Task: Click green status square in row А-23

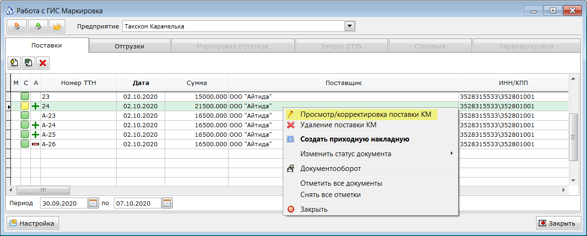Action: point(25,115)
